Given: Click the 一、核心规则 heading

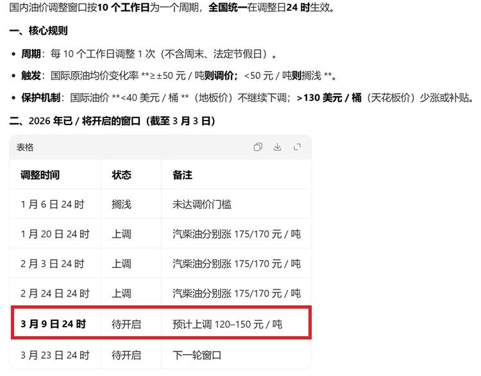Looking at the screenshot, I should pos(38,31).
